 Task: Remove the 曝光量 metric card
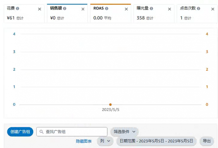coord(169,9)
